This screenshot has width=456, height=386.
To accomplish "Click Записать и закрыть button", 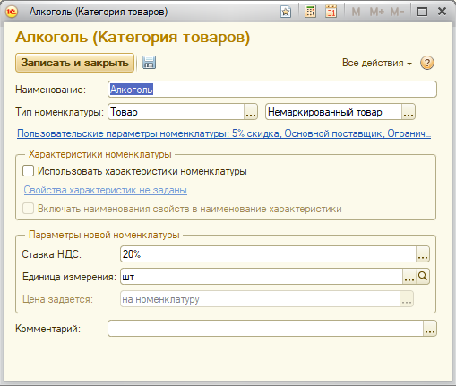I will tap(74, 63).
